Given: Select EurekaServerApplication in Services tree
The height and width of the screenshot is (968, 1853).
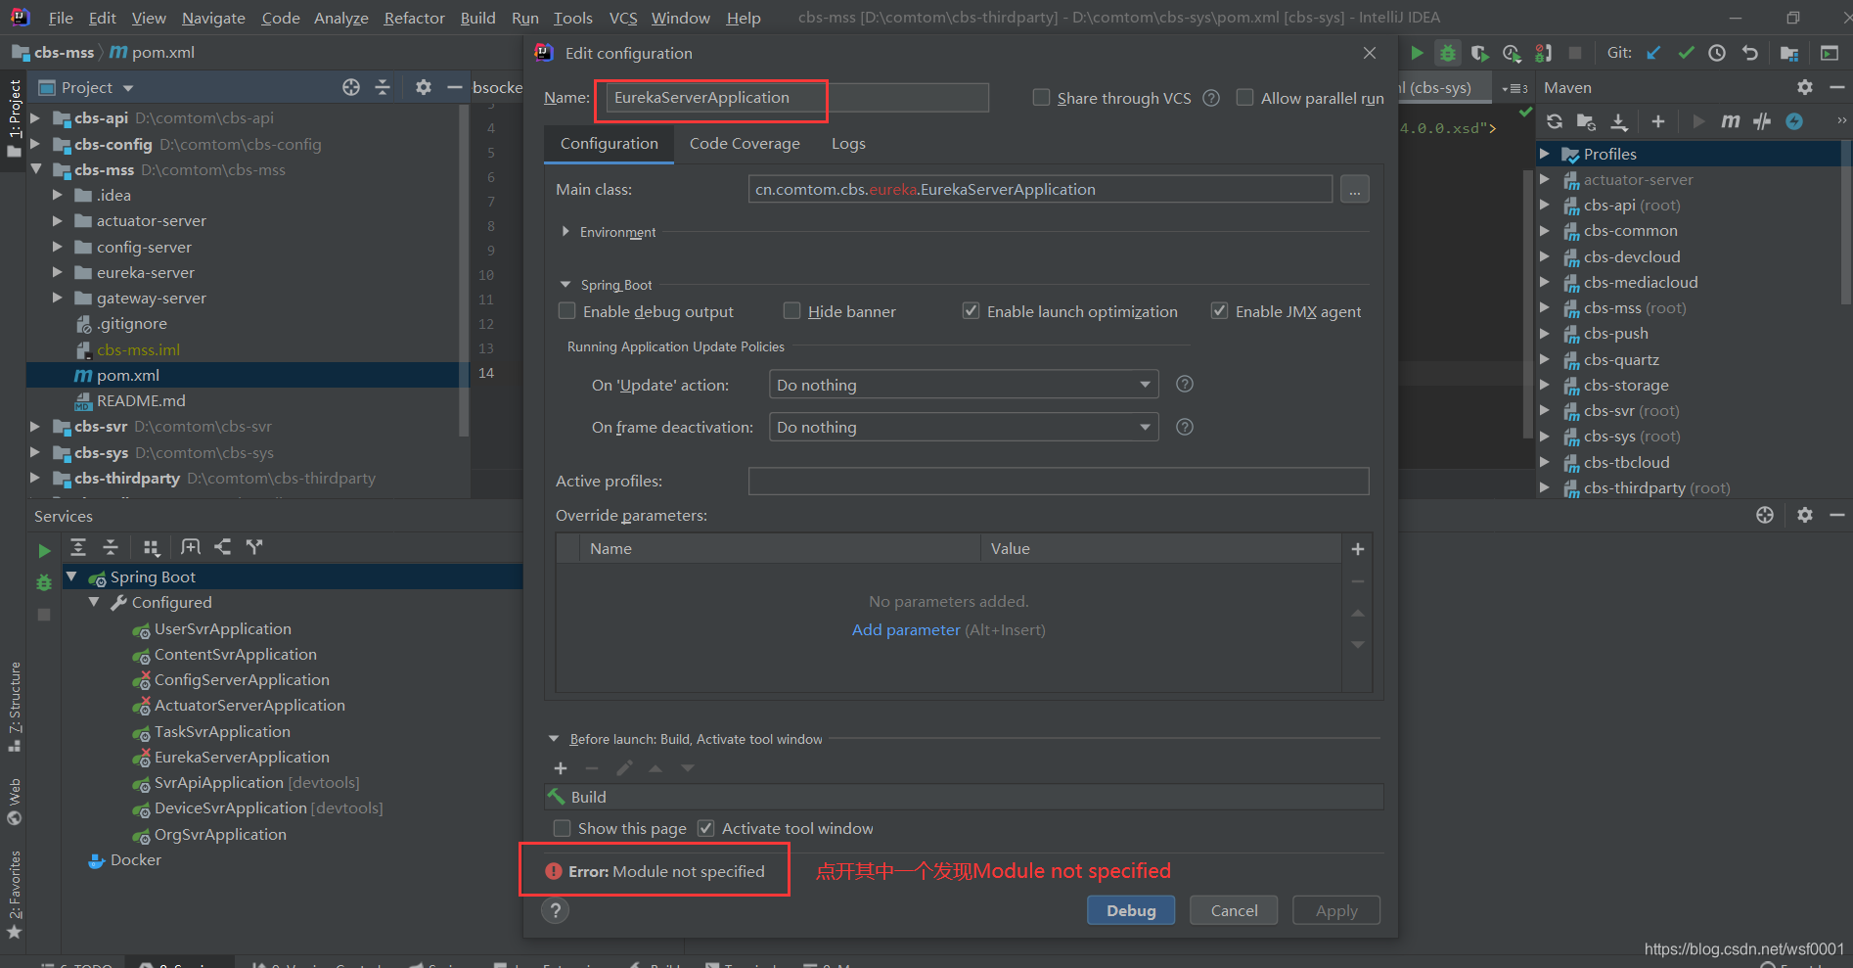Looking at the screenshot, I should pyautogui.click(x=242, y=757).
